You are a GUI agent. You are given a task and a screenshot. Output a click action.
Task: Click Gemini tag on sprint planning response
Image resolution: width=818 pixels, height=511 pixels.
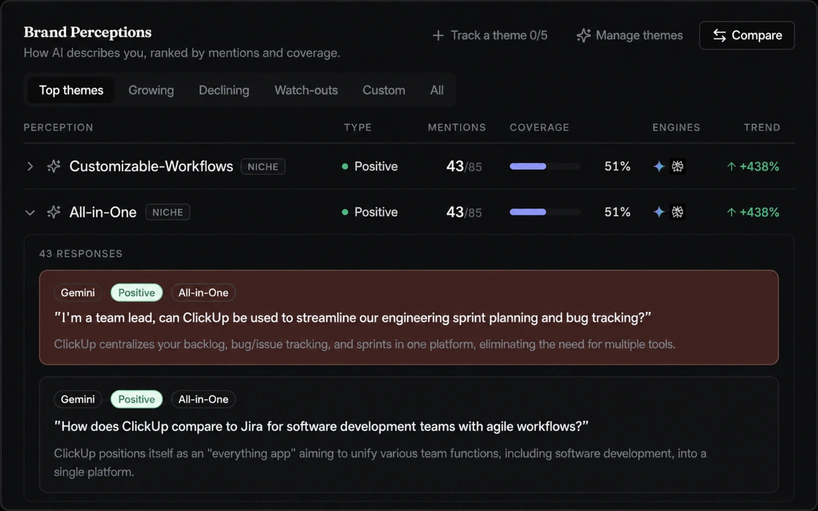[78, 293]
